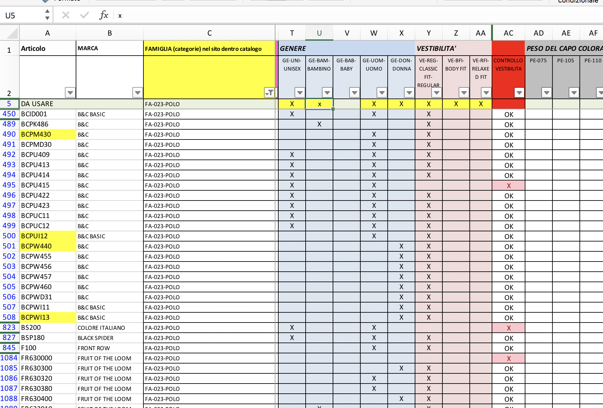The image size is (603, 408).
Task: Select row header 495
Action: tap(9, 185)
